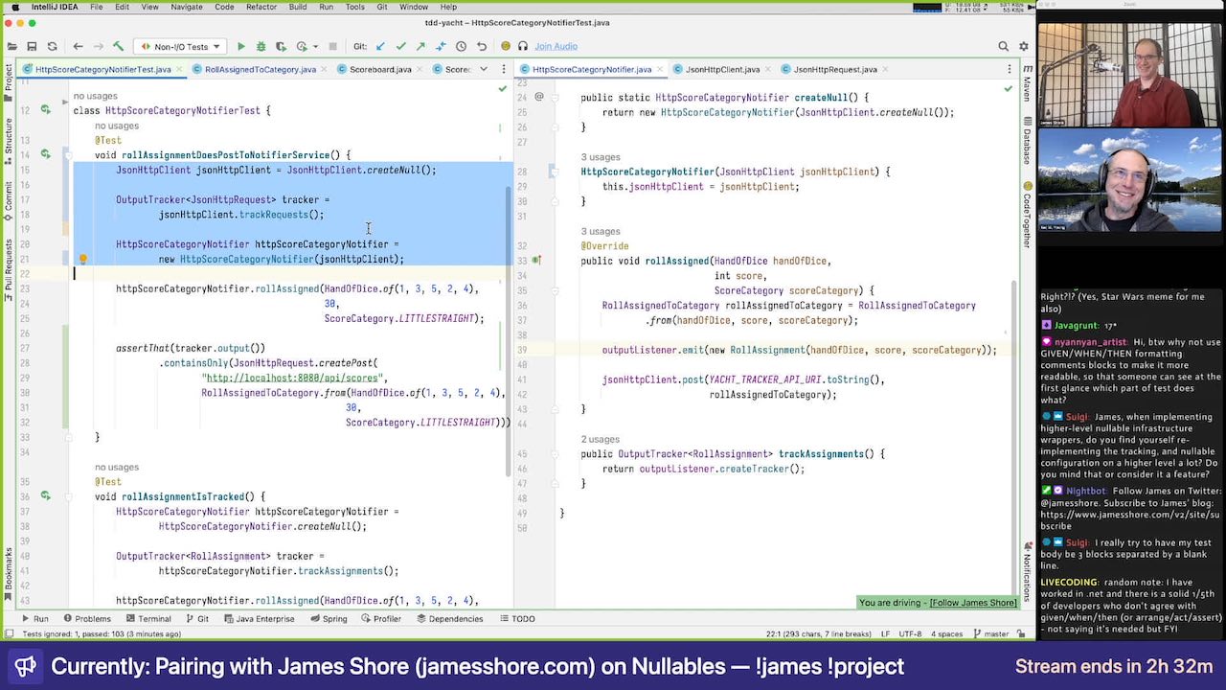Click the yellow light bulb intention icon

click(83, 259)
